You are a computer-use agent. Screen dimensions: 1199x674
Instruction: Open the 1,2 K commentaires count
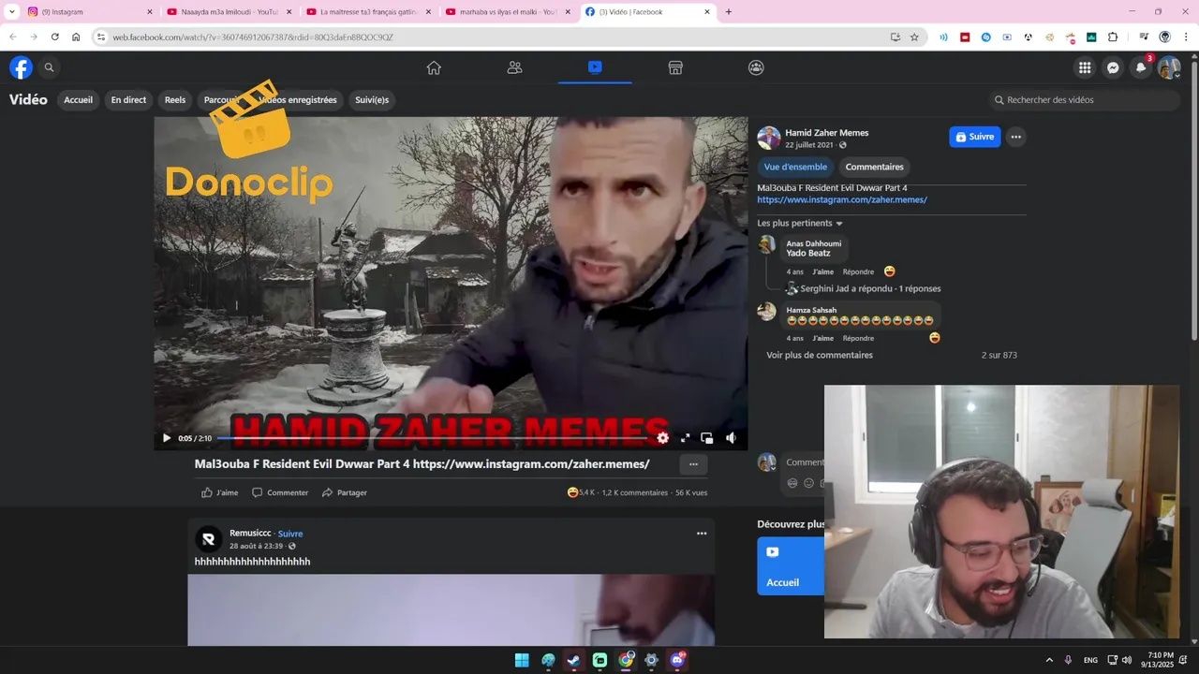pos(635,492)
